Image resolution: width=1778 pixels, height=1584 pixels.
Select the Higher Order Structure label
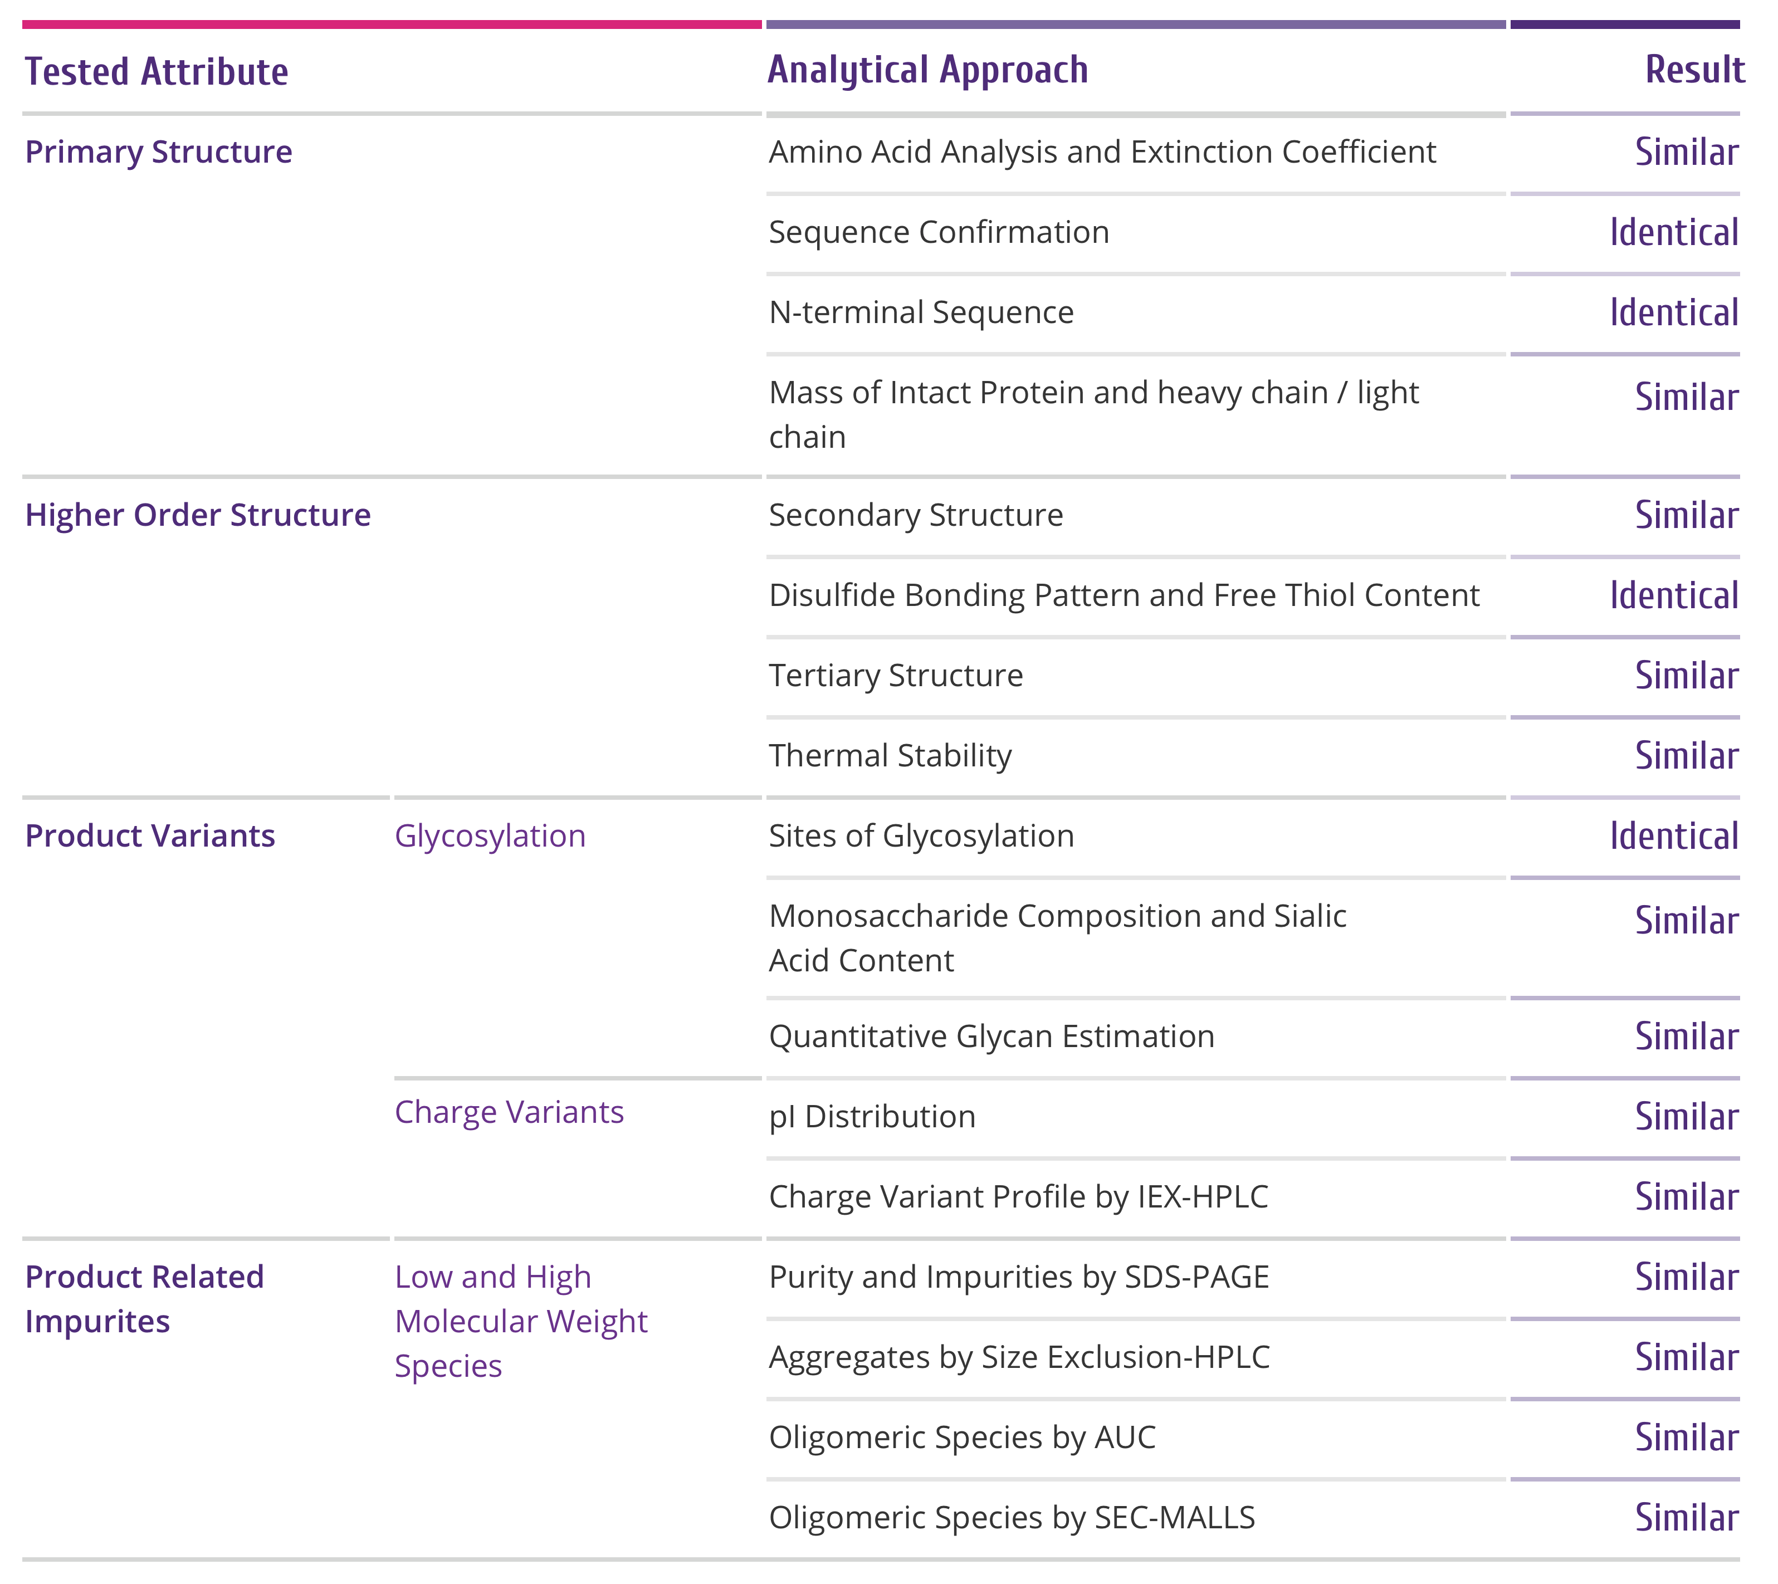pyautogui.click(x=198, y=515)
